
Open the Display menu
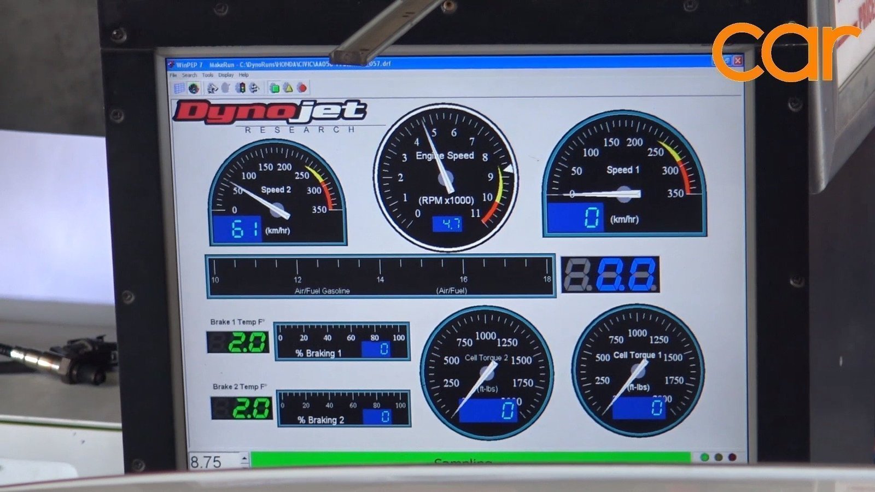pos(226,75)
